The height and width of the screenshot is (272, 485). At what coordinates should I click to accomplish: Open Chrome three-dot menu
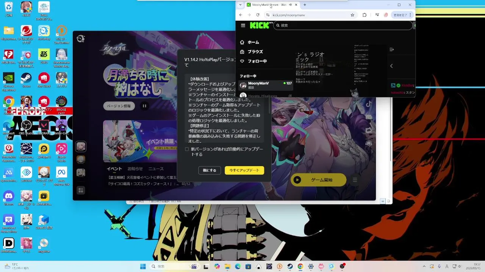click(x=410, y=15)
